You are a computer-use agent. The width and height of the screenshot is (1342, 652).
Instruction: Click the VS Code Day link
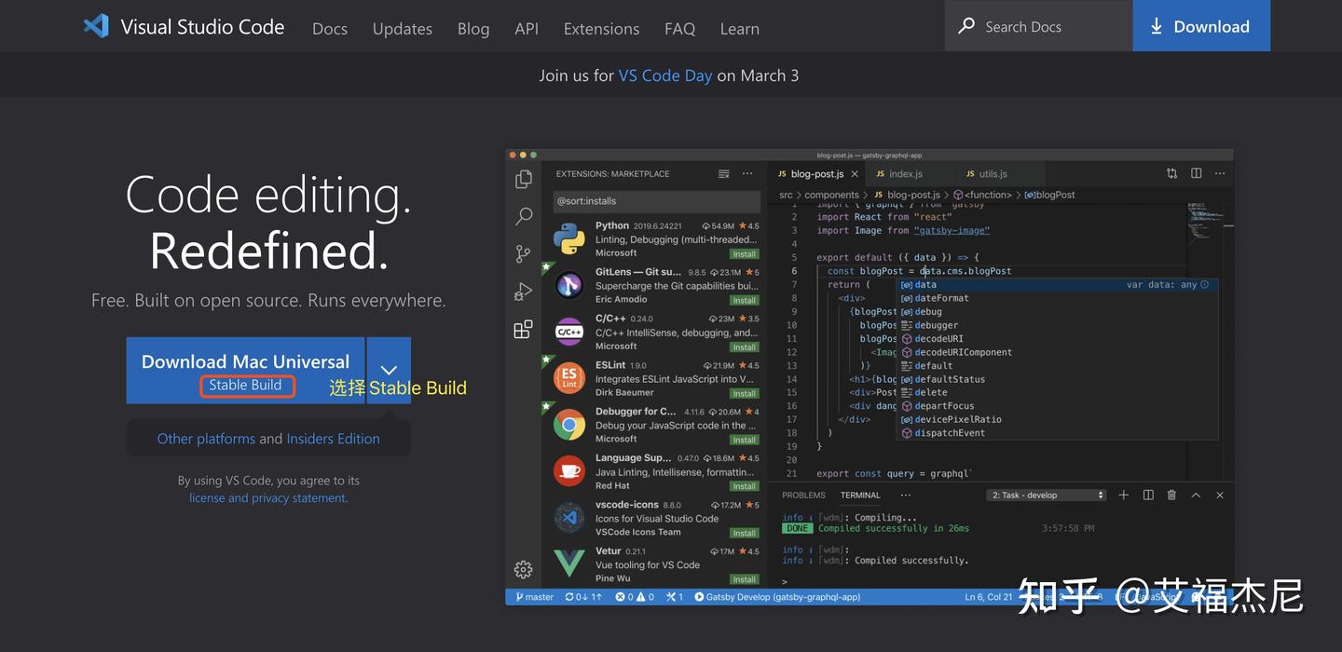[665, 75]
